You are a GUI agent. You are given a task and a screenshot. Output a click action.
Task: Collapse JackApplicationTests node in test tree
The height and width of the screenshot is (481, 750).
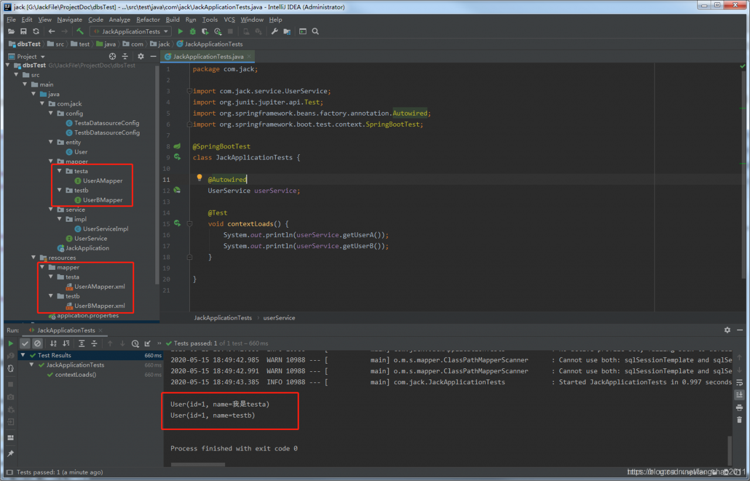point(33,365)
